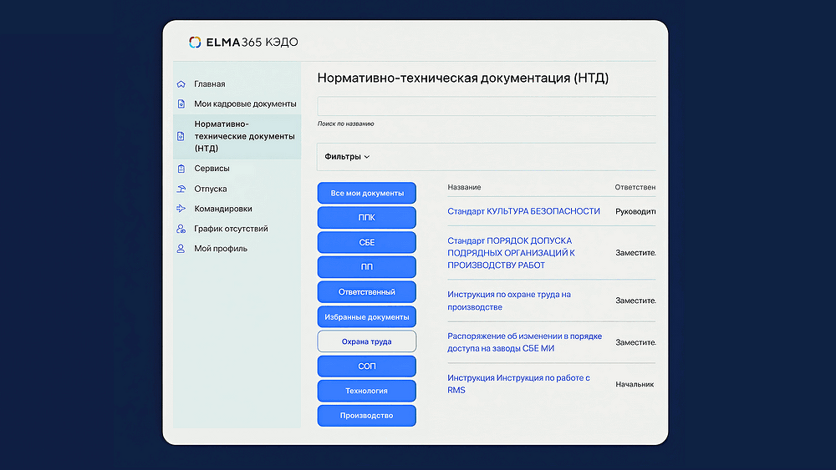
Task: Click the home icon beside Главная
Action: [181, 84]
